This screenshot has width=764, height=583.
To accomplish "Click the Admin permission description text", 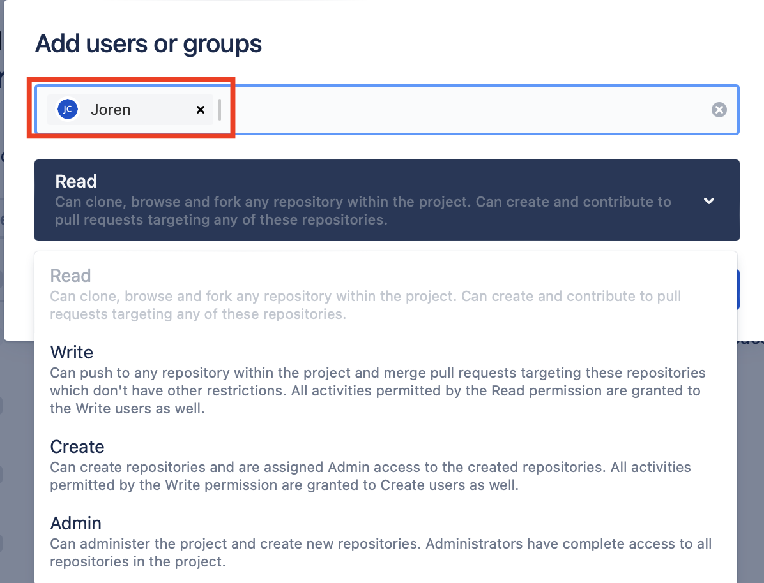I will point(380,552).
